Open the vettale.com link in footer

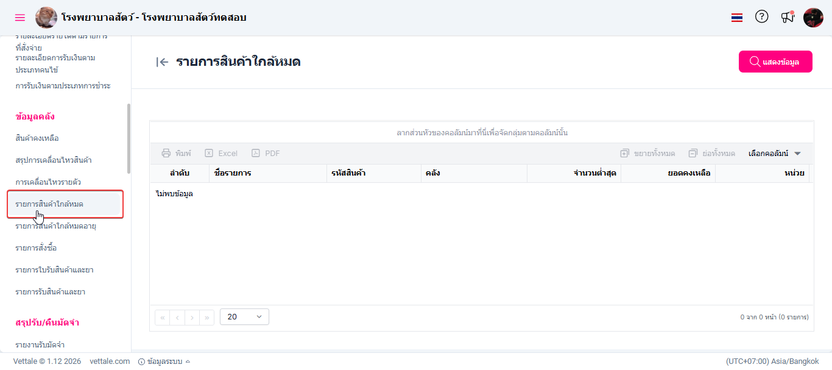pyautogui.click(x=110, y=361)
